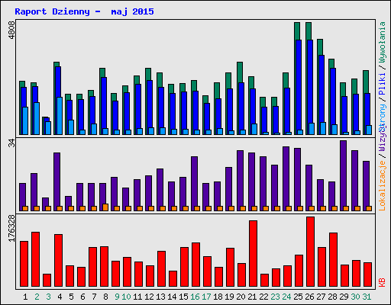Click the day 16 label on the axis
Image resolution: width=391 pixels, height=305 pixels.
tap(195, 297)
